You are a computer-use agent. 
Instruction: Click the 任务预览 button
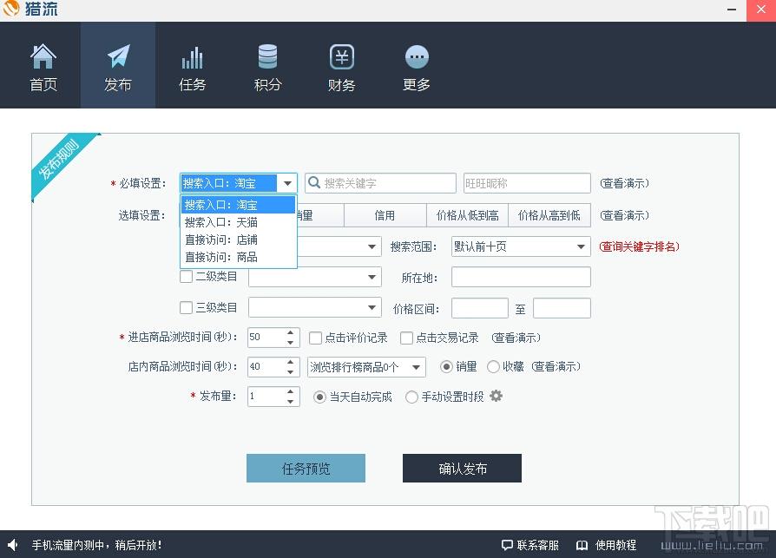[306, 468]
